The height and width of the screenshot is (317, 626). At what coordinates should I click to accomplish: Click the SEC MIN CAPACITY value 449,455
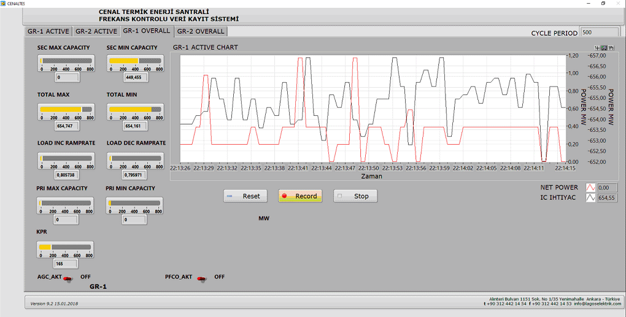(x=136, y=77)
